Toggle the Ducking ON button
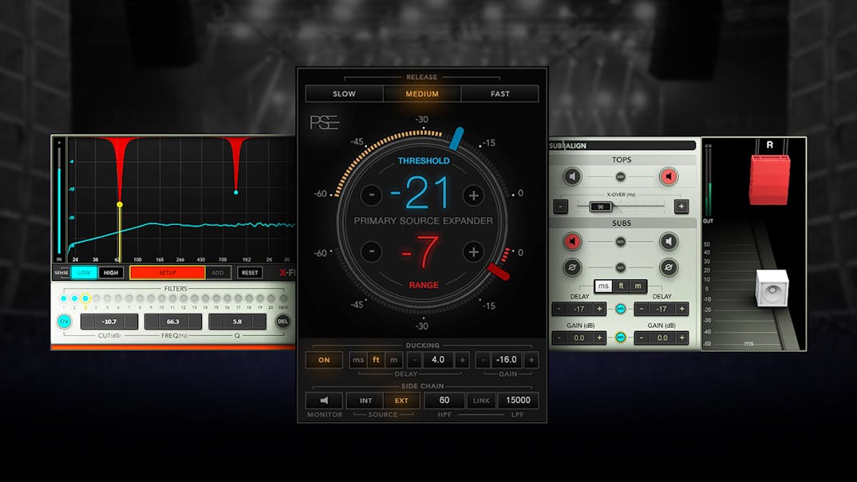 point(324,360)
